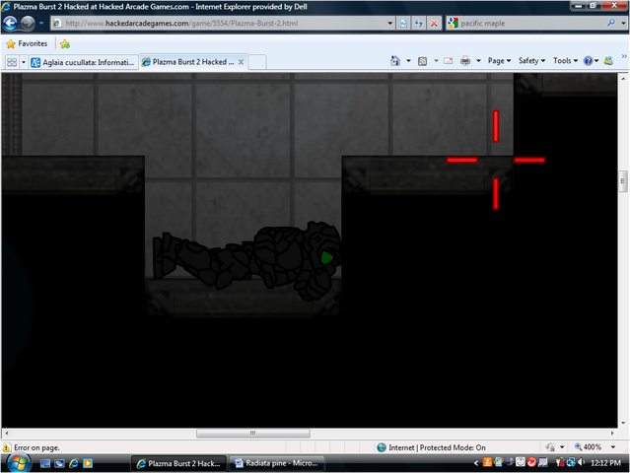This screenshot has width=630, height=473.
Task: Switch to the Radiata pine Word taskbar button
Action: point(276,463)
